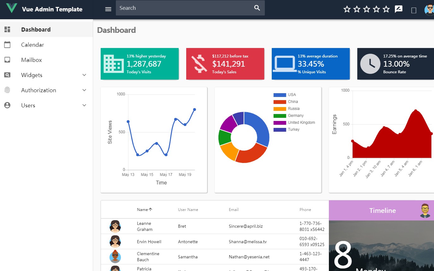Open the Mailbox menu item

click(31, 60)
